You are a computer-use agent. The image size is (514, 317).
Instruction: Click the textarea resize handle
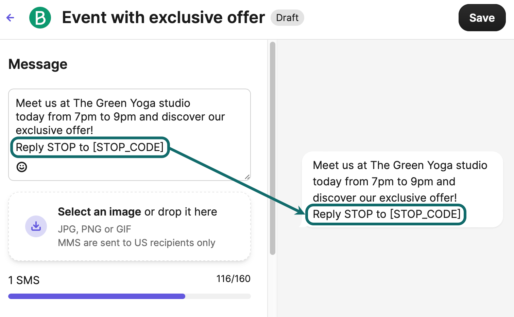(x=248, y=177)
